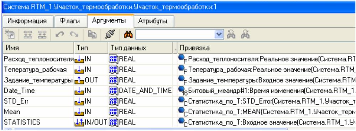
Task: Click the plug connection binding icon
Action: click(110, 34)
